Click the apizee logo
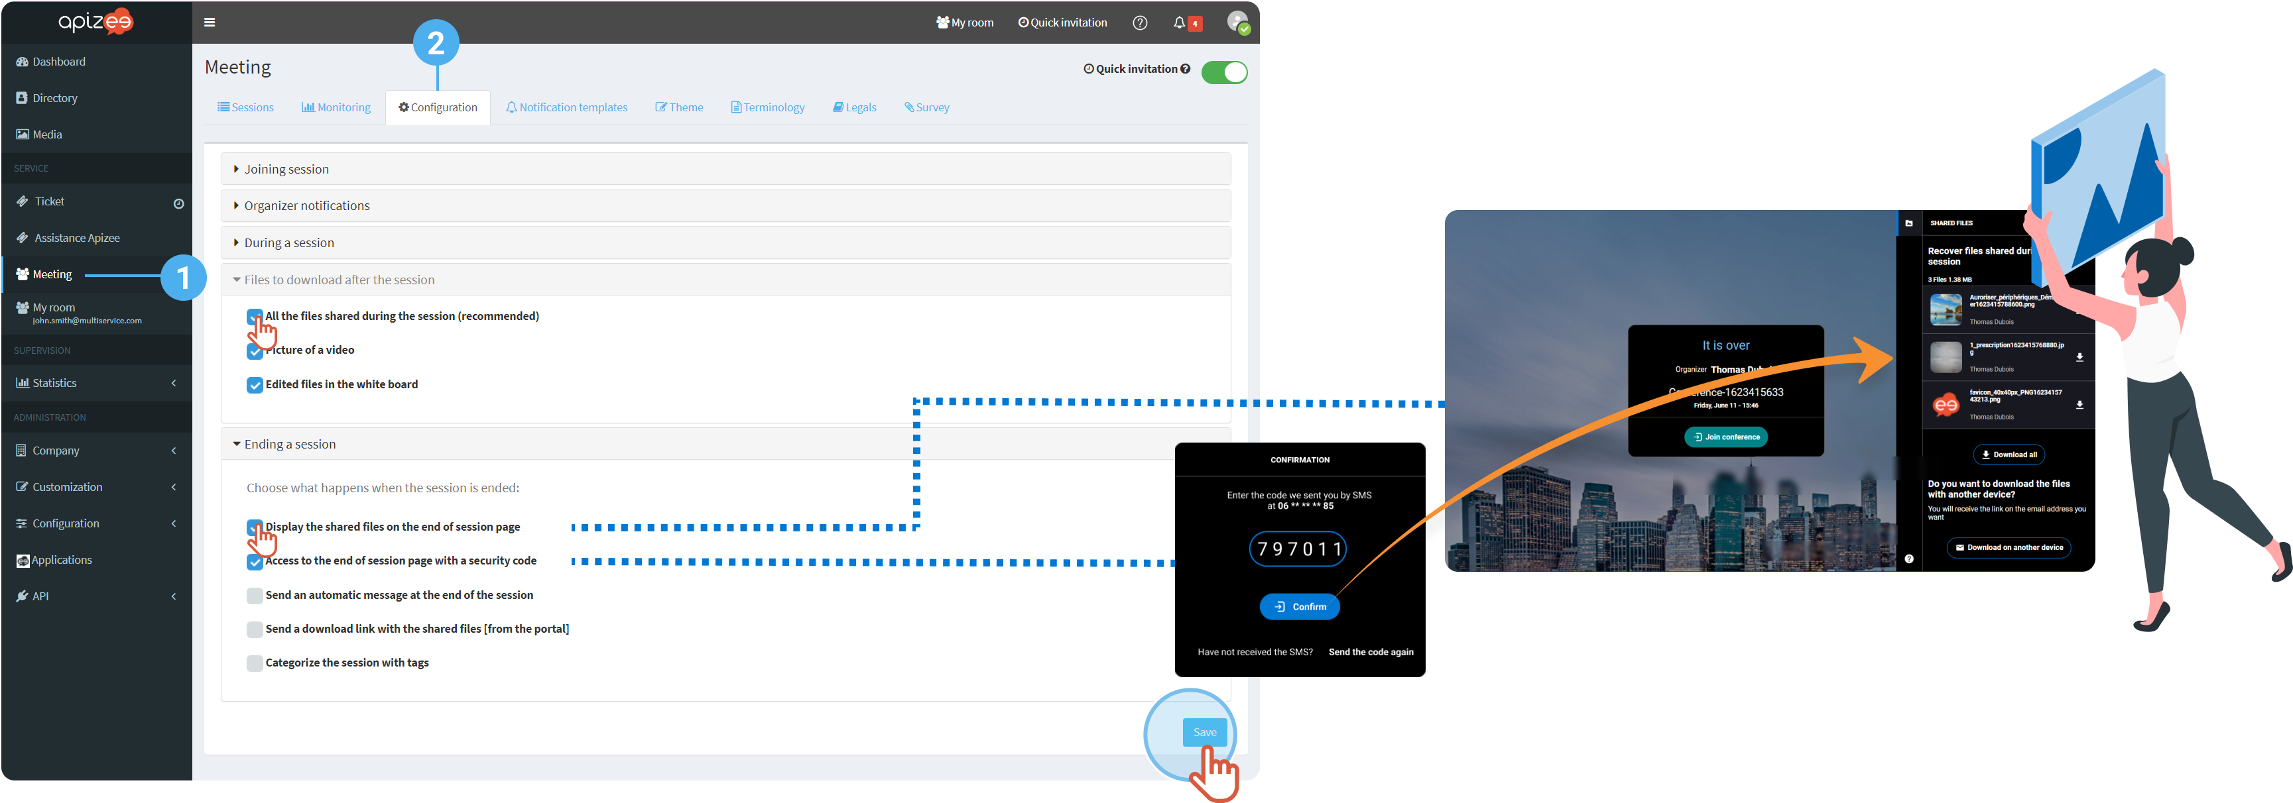The width and height of the screenshot is (2293, 803). (x=96, y=21)
